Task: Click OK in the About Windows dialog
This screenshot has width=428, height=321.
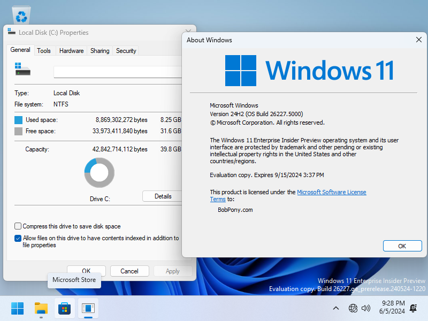Action: 402,246
